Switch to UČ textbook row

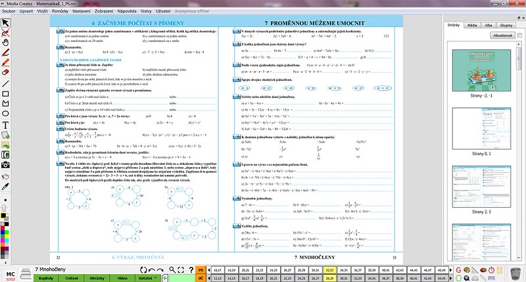[x=201, y=278]
